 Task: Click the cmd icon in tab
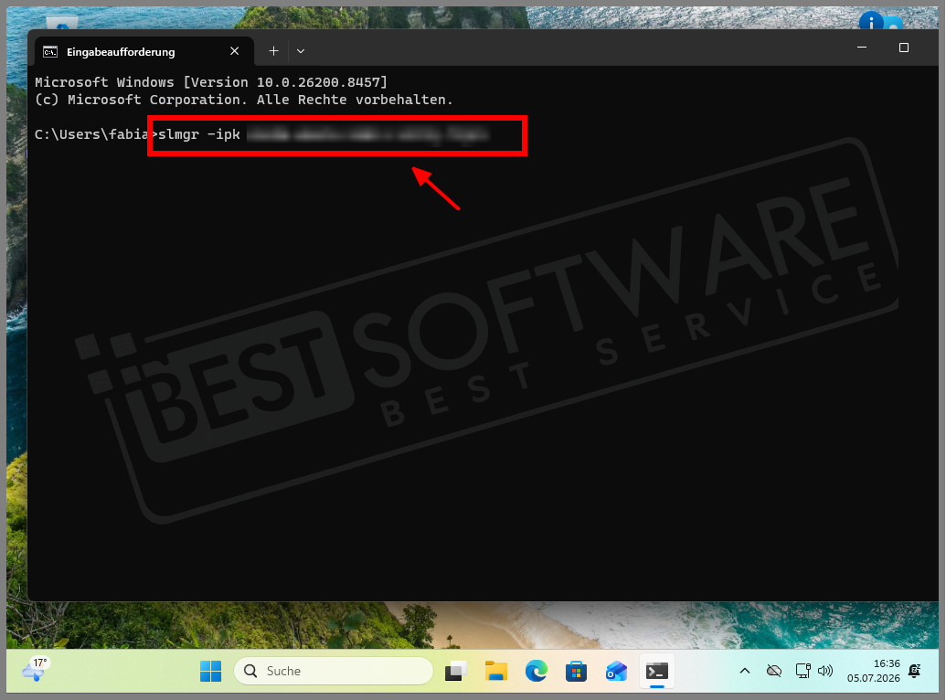click(x=50, y=52)
